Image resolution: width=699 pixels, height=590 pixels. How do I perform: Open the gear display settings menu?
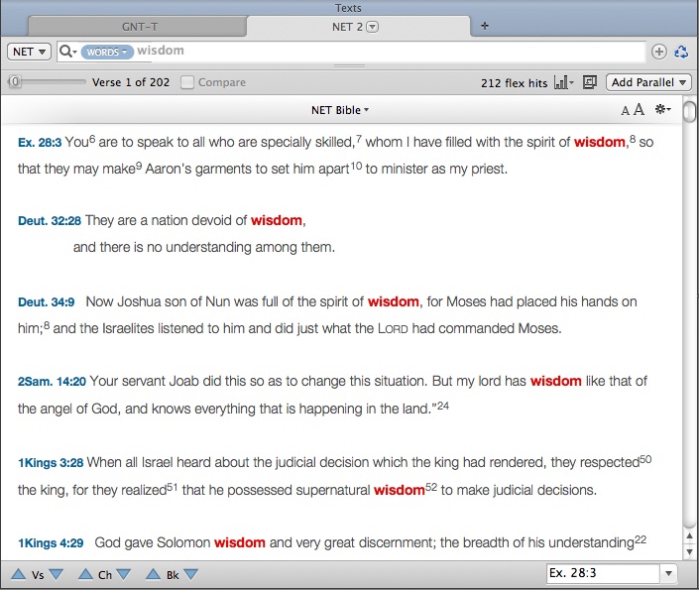pos(663,110)
